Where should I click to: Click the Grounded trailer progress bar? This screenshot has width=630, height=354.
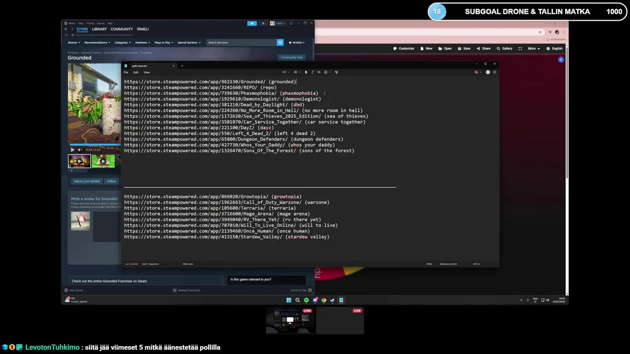(94, 145)
